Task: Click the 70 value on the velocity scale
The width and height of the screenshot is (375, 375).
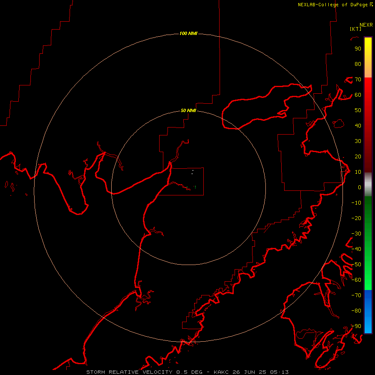Action: tap(358, 80)
